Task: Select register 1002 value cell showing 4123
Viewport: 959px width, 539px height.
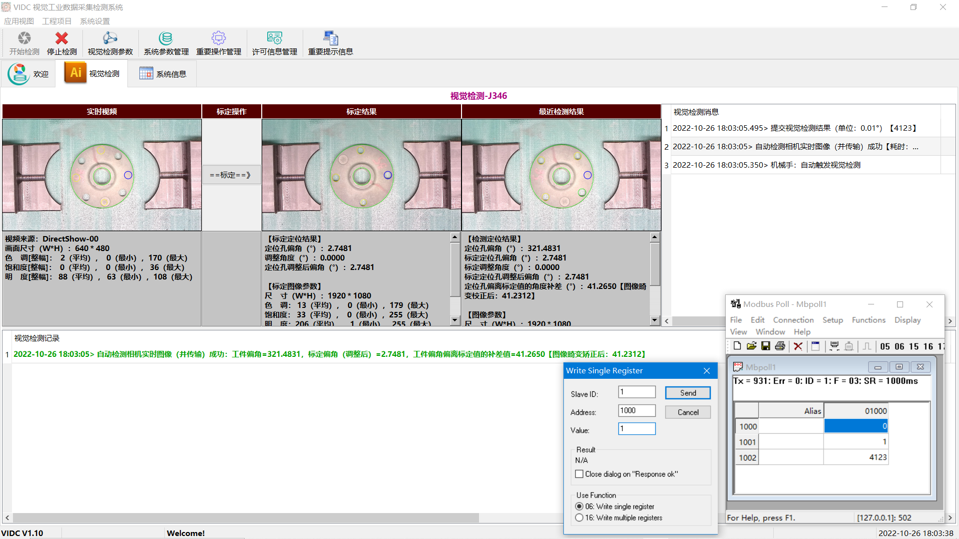Action: pyautogui.click(x=856, y=458)
